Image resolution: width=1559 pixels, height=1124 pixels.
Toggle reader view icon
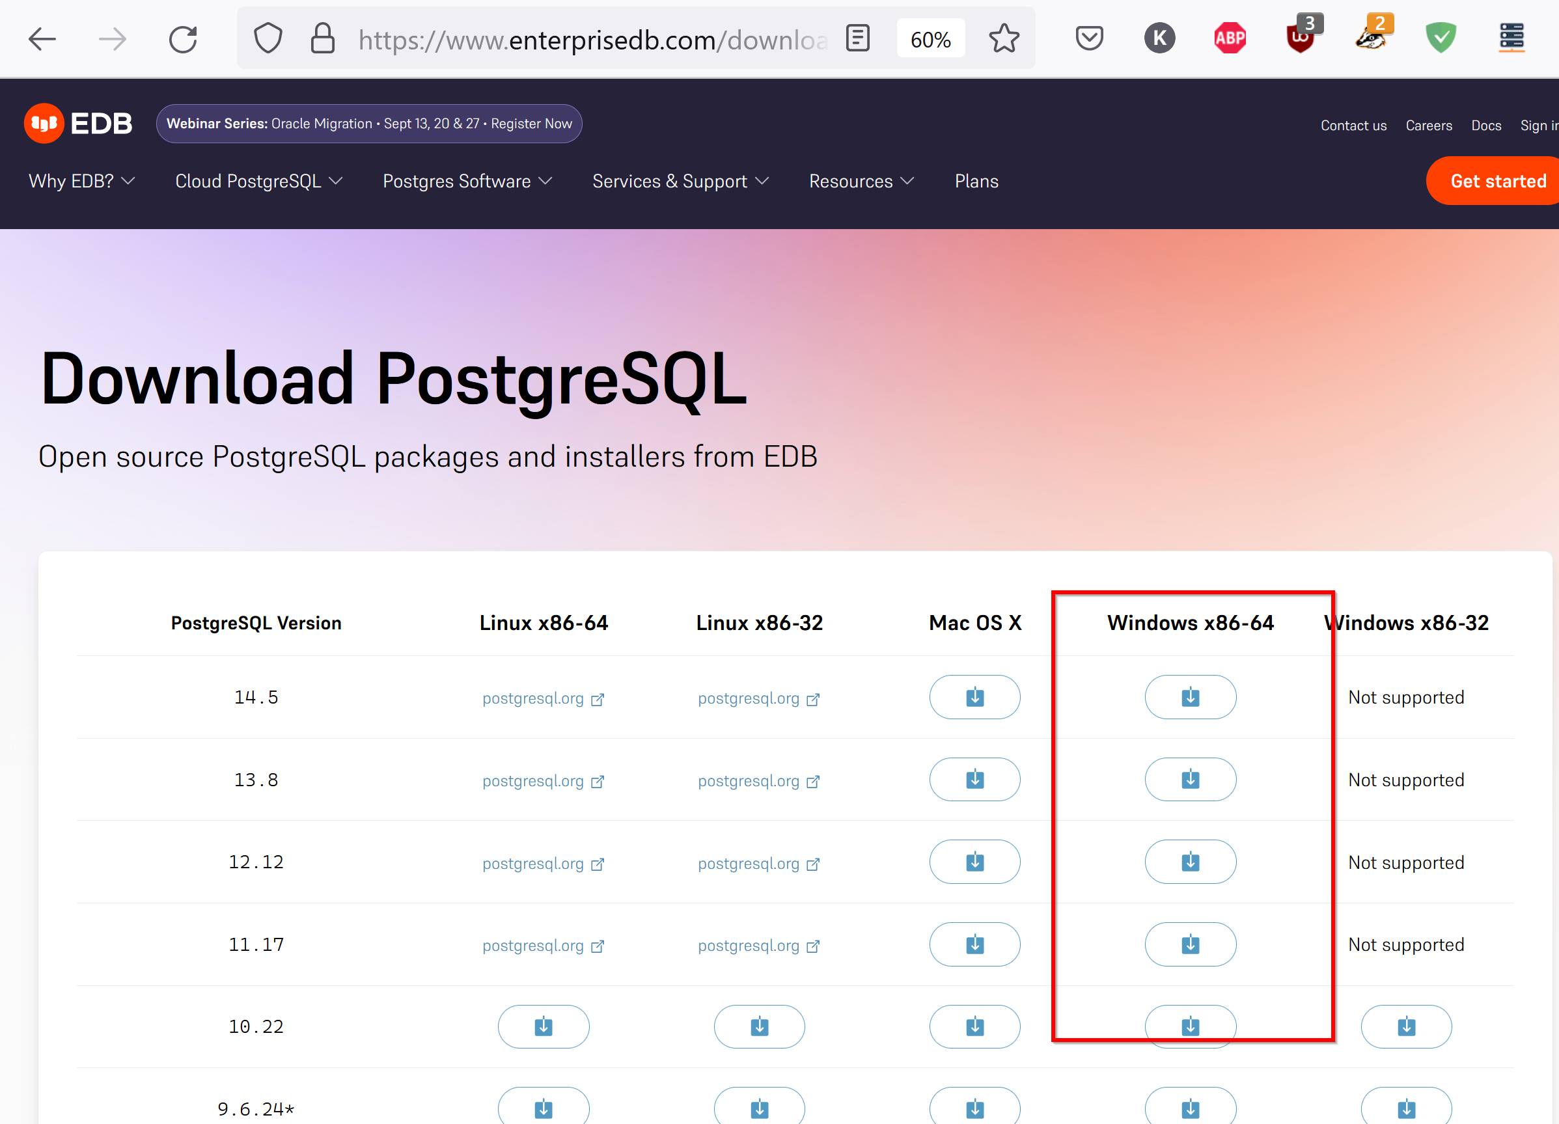[857, 38]
